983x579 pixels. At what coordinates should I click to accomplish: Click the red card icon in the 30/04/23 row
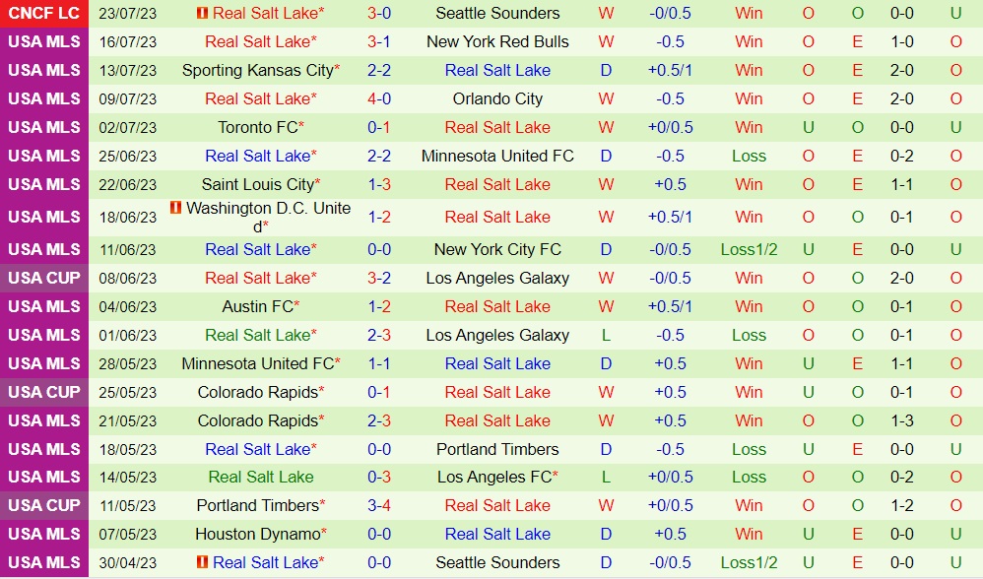202,562
